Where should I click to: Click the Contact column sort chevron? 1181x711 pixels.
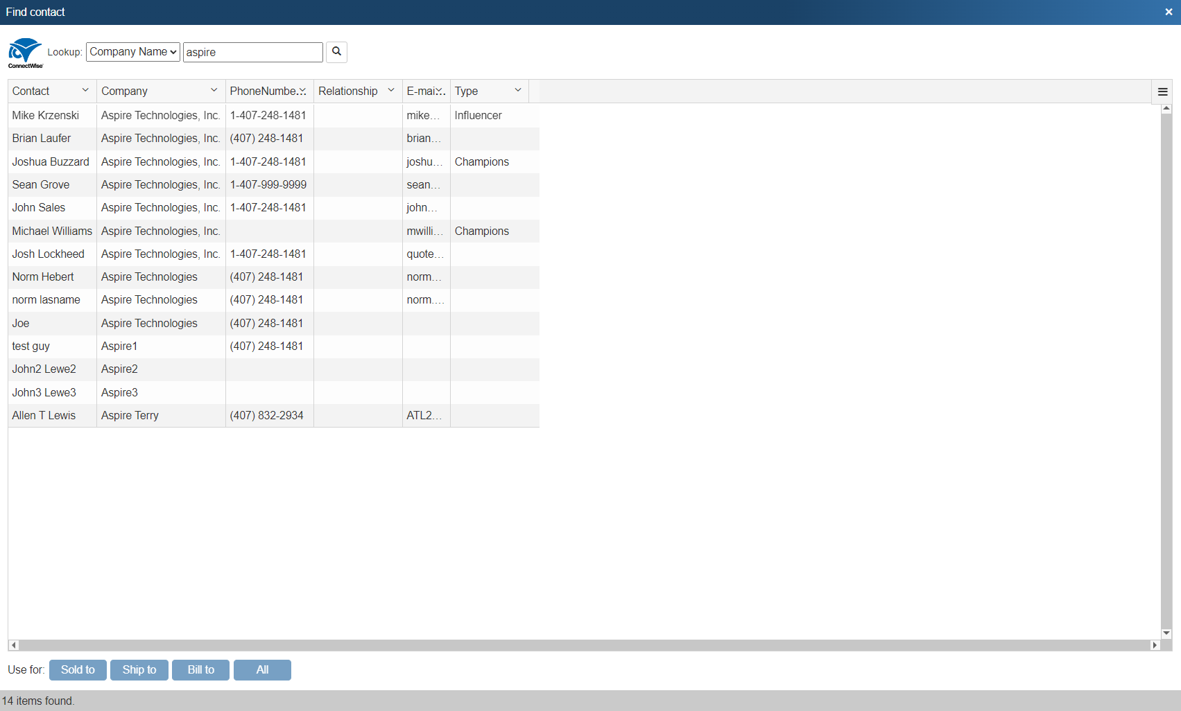tap(85, 91)
